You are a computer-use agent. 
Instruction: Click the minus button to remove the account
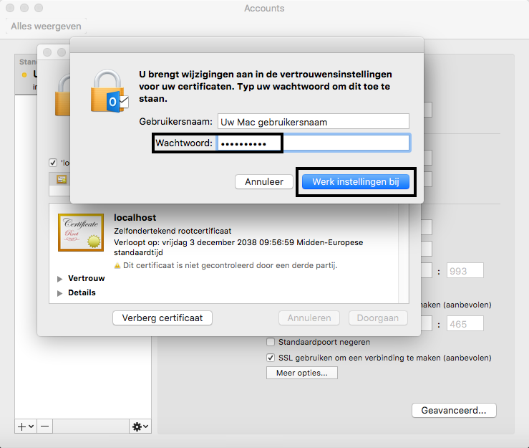44,426
